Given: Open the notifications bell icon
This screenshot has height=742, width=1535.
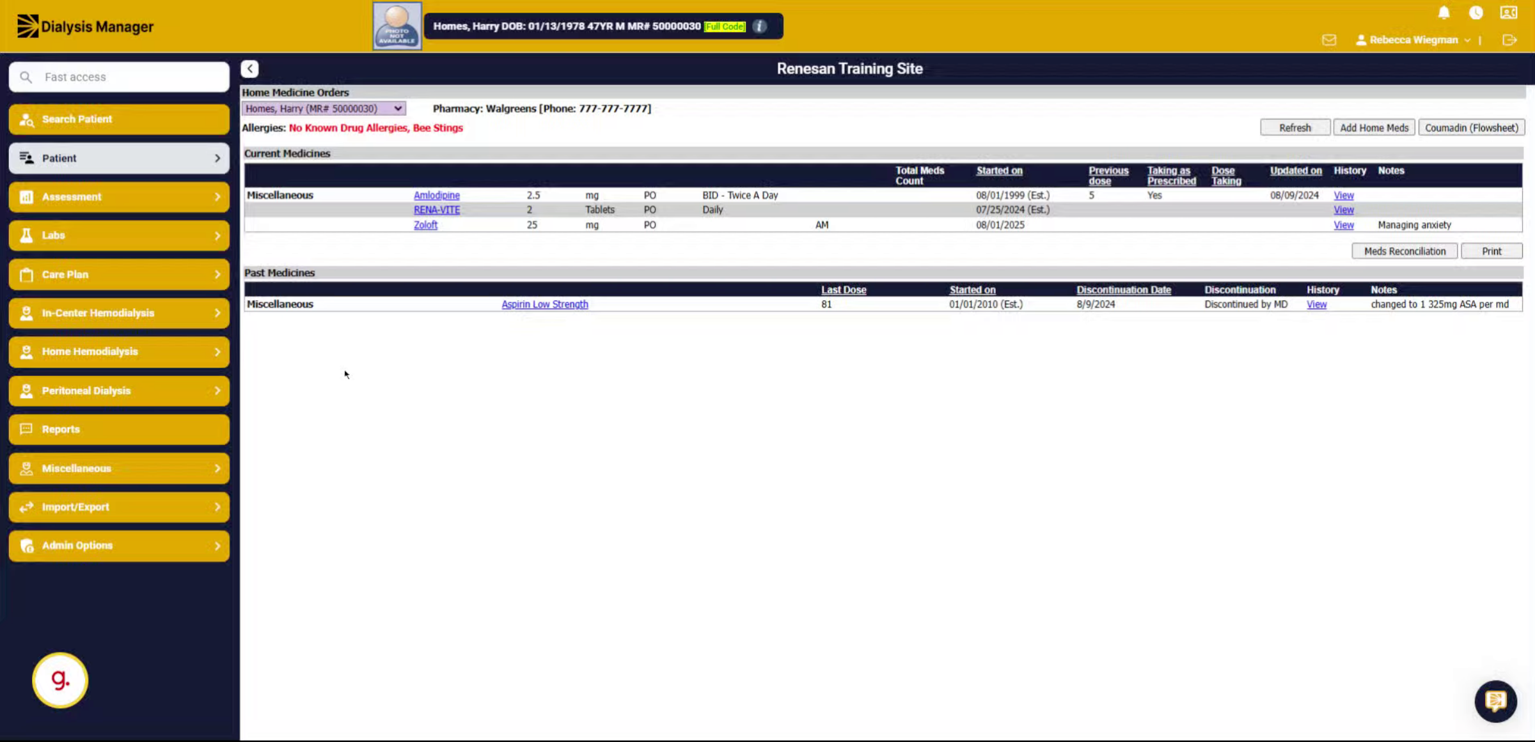Looking at the screenshot, I should pyautogui.click(x=1444, y=13).
